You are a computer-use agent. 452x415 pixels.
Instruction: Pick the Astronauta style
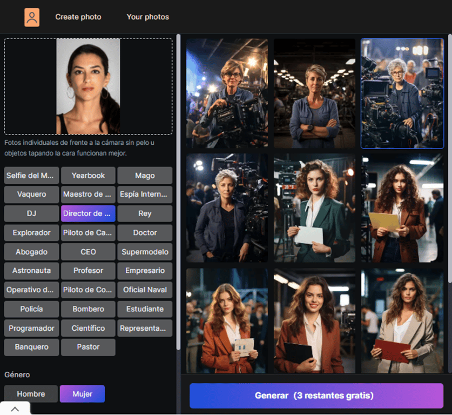31,271
